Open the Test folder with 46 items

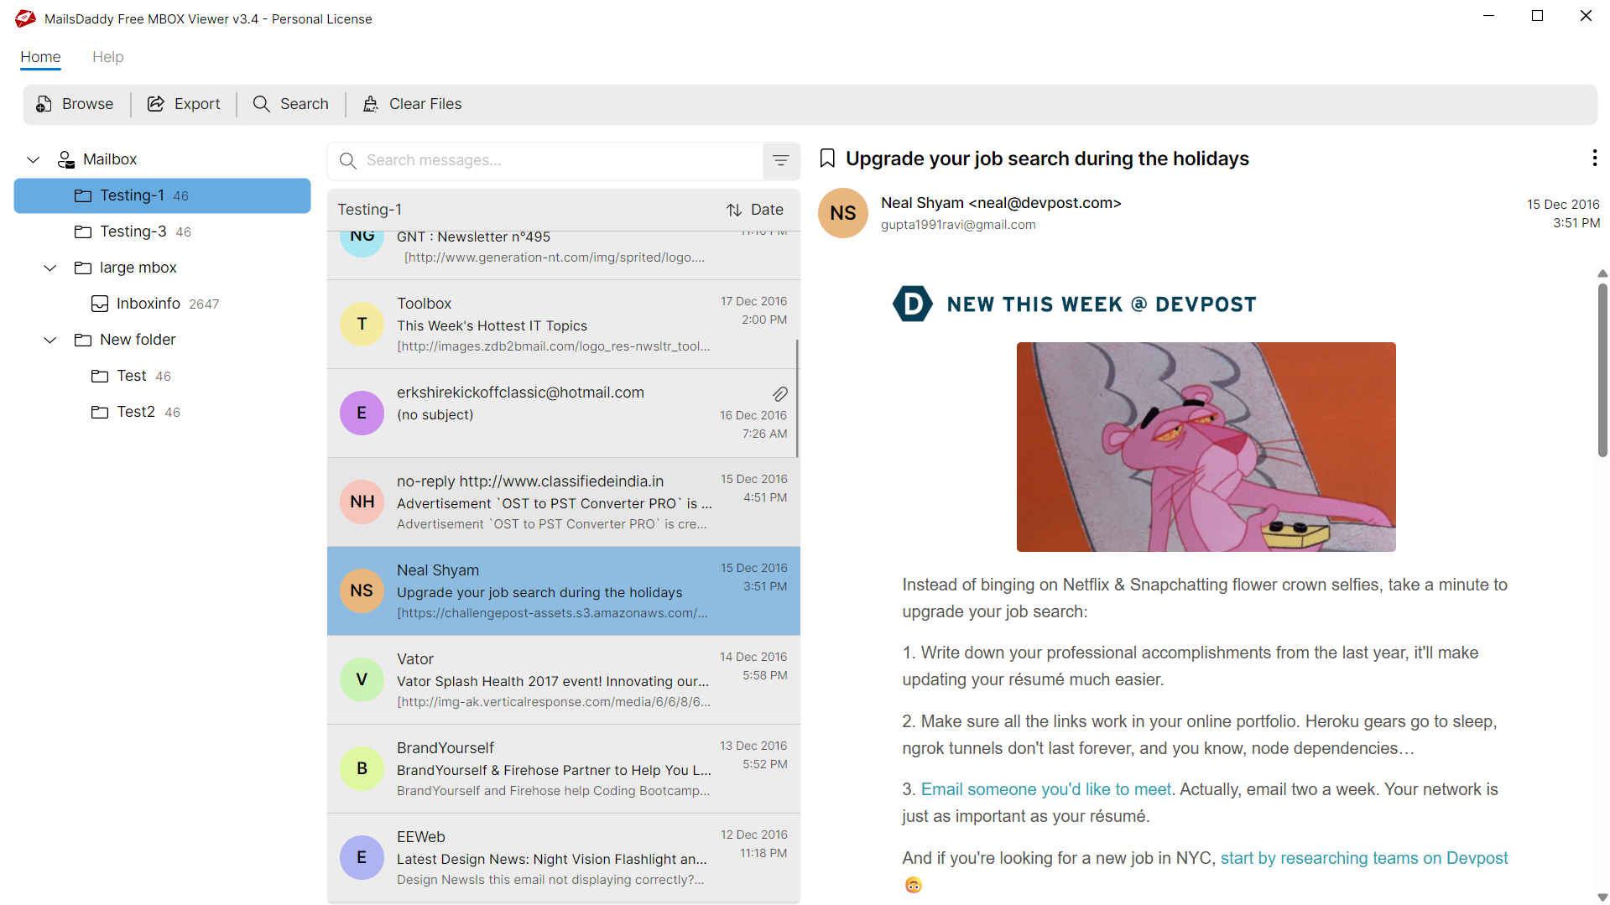tap(132, 376)
